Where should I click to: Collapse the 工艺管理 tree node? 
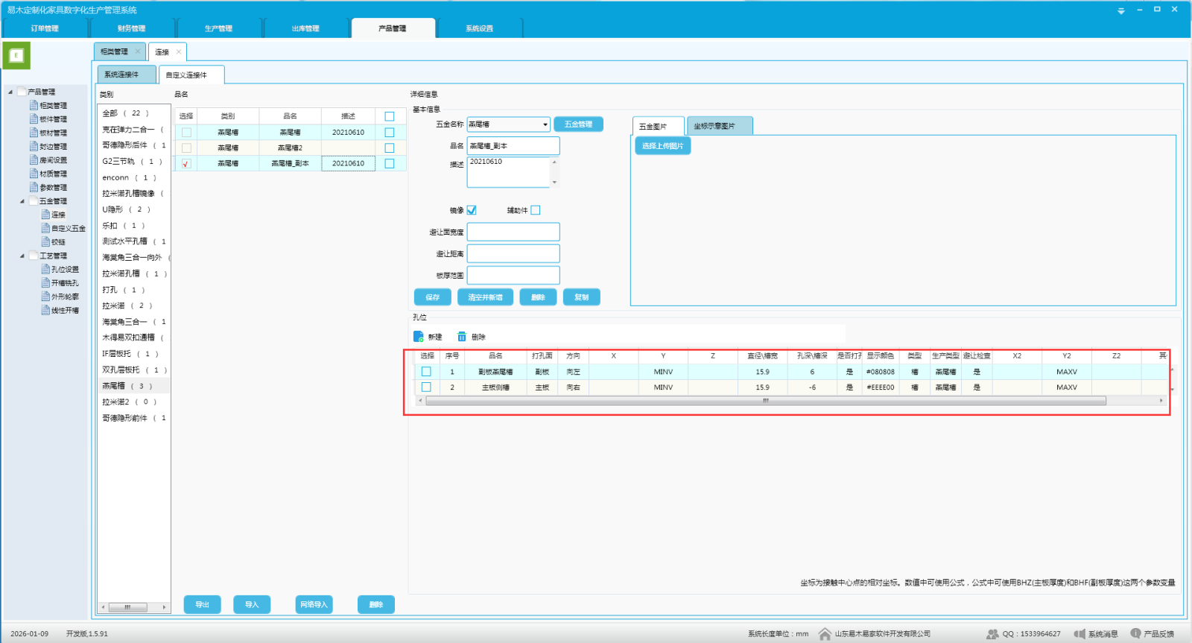[22, 256]
